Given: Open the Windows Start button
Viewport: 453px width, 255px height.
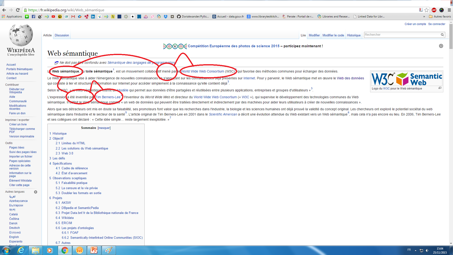Looking at the screenshot, I should (x=6, y=250).
